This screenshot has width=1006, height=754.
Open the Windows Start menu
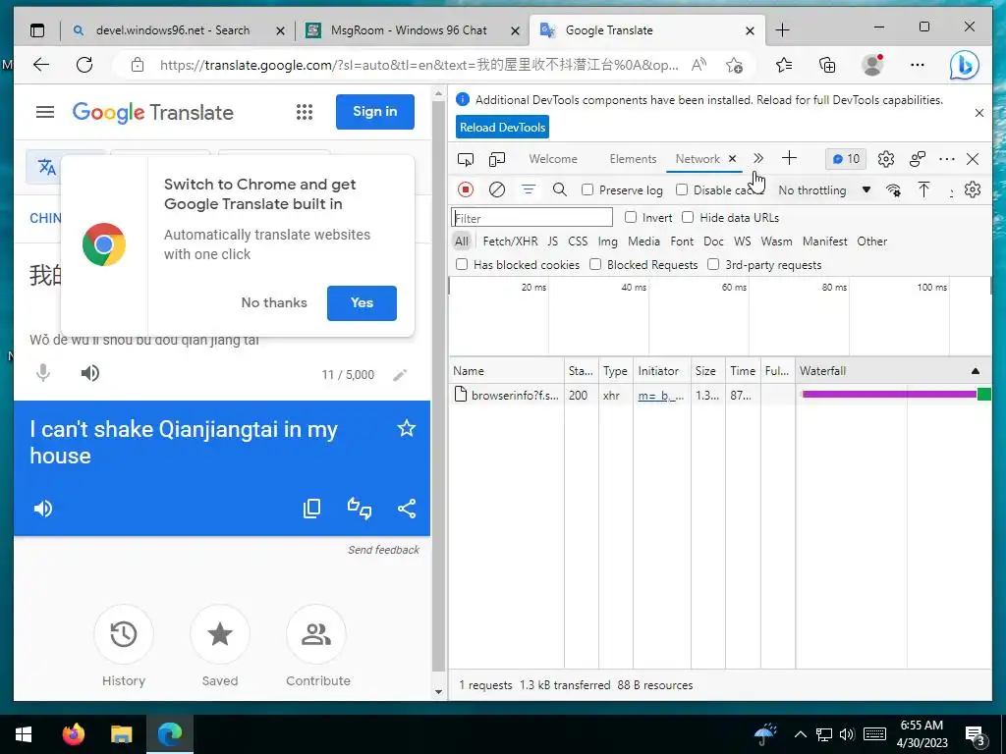pos(24,734)
